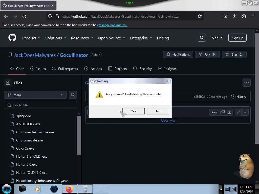Expand the Product menu
Viewport: 259px width, 194px height.
[31, 38]
